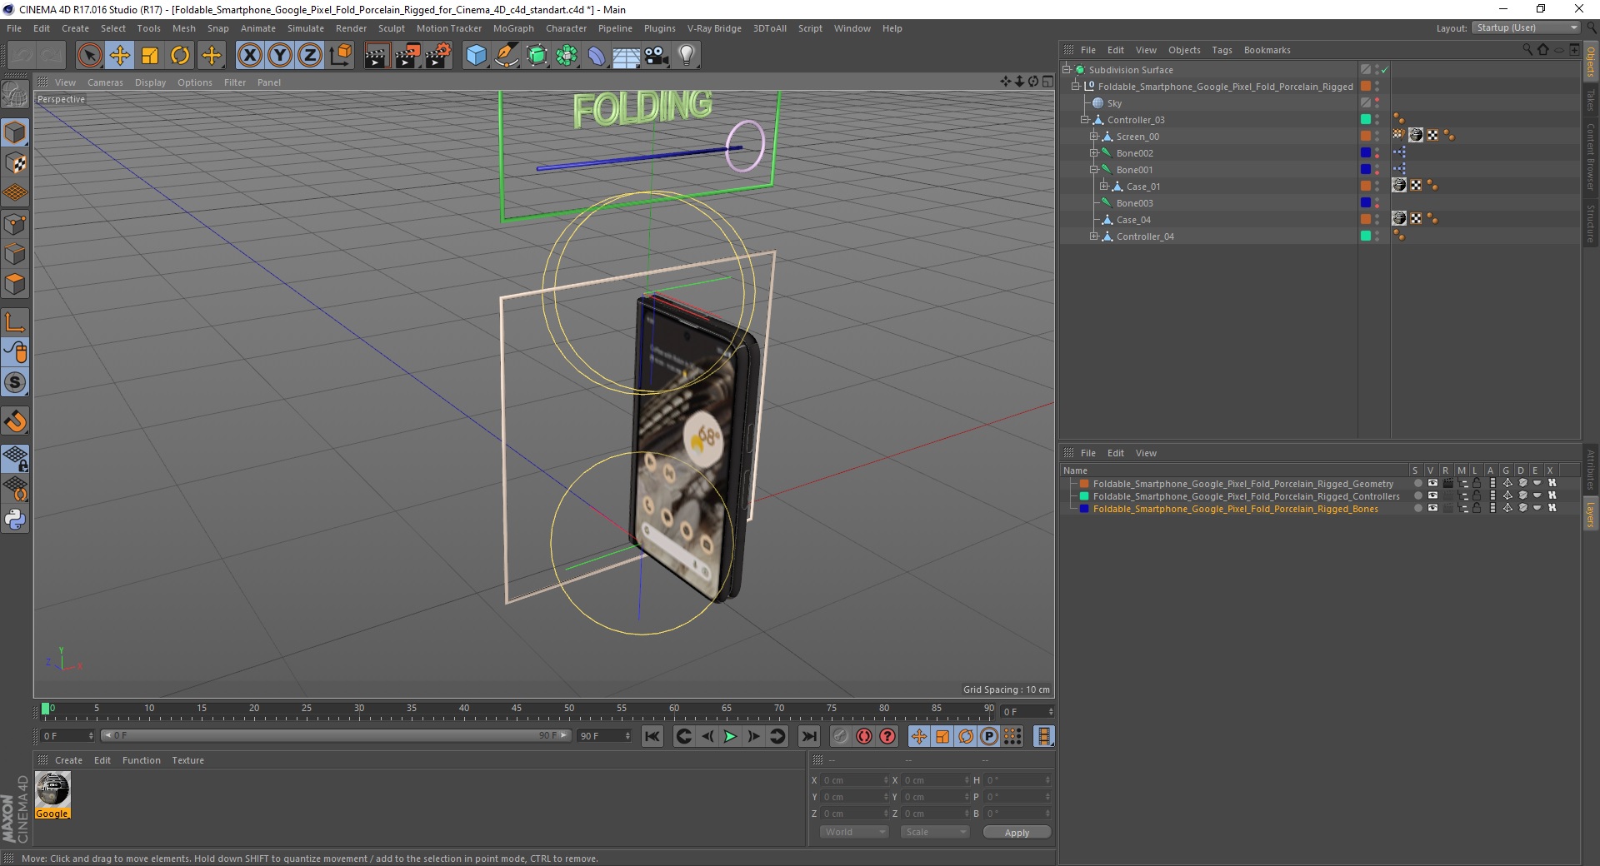Switch to Texture mode
Image resolution: width=1600 pixels, height=866 pixels.
(x=15, y=163)
